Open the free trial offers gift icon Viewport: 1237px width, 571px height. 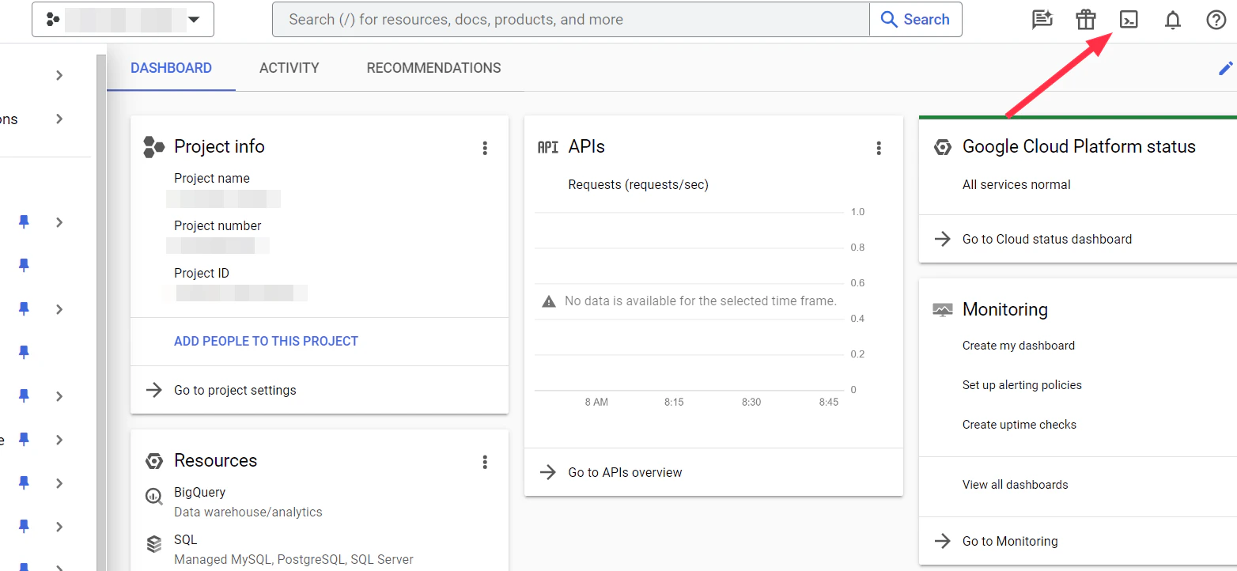[1085, 19]
